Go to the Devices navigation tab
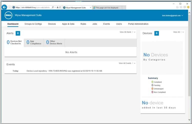 pyautogui.click(x=52, y=24)
